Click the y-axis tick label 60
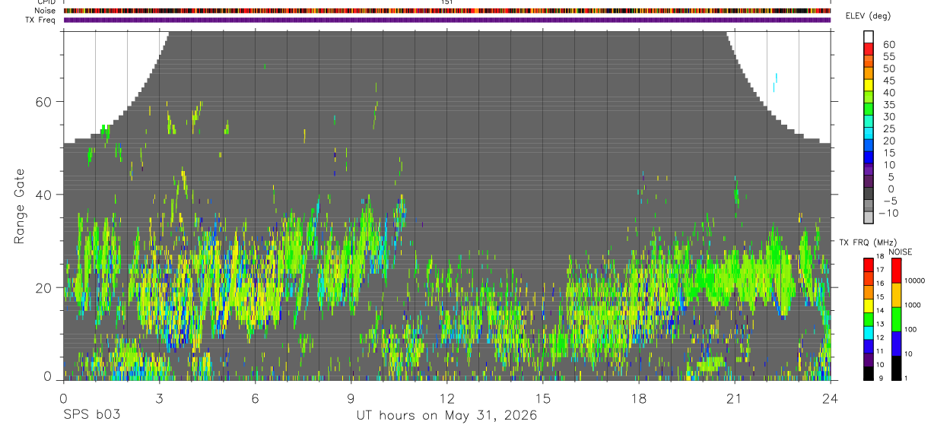The height and width of the screenshot is (431, 934). (x=43, y=102)
